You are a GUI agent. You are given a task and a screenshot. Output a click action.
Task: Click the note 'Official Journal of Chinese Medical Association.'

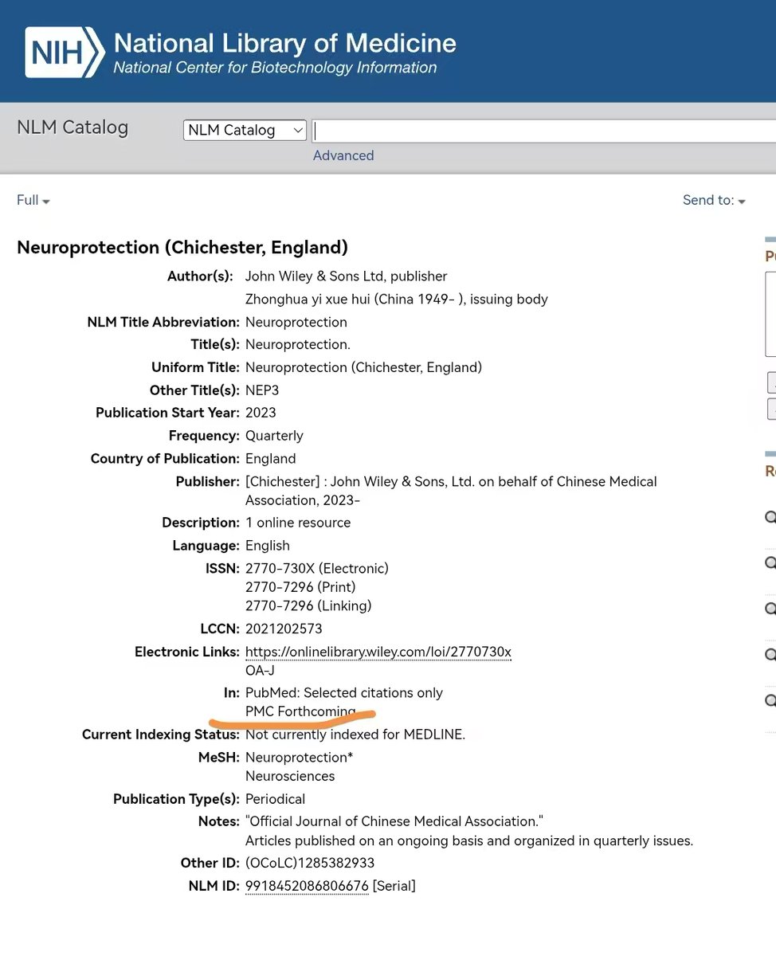[394, 821]
